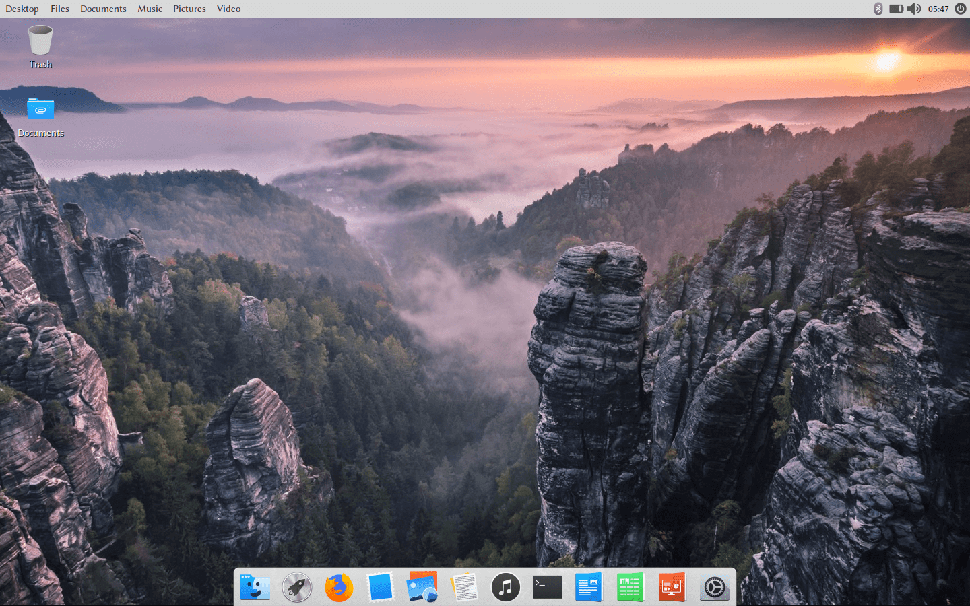Open the Pictures item in the top panel

189,9
